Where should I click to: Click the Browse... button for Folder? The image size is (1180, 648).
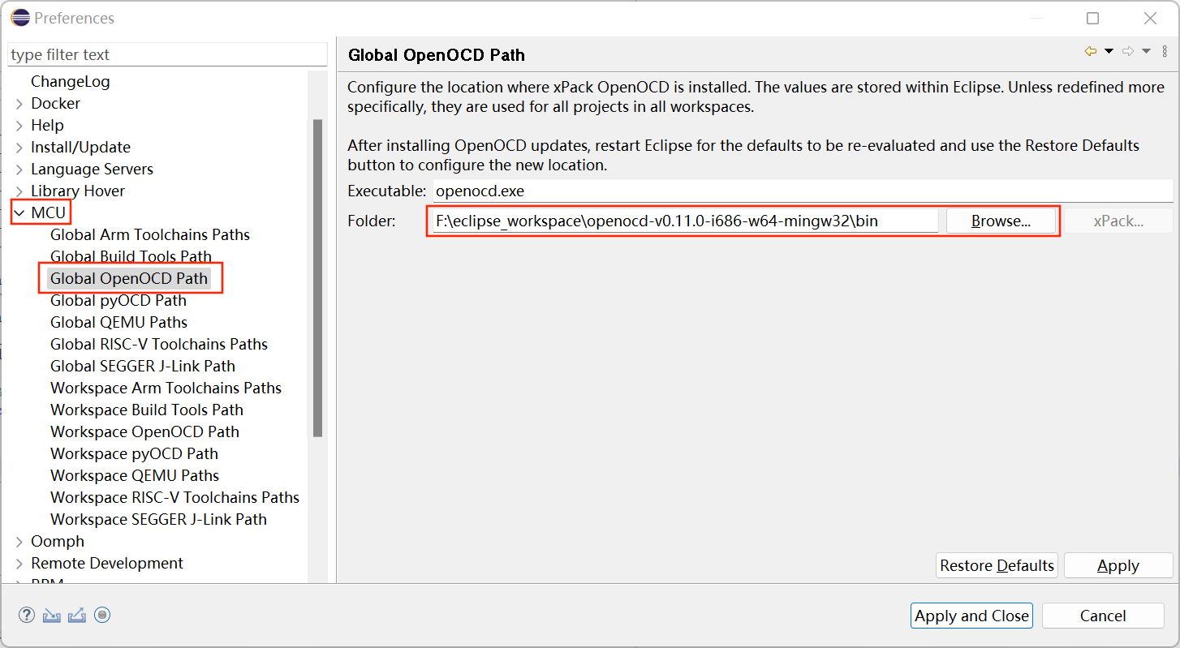point(1001,221)
